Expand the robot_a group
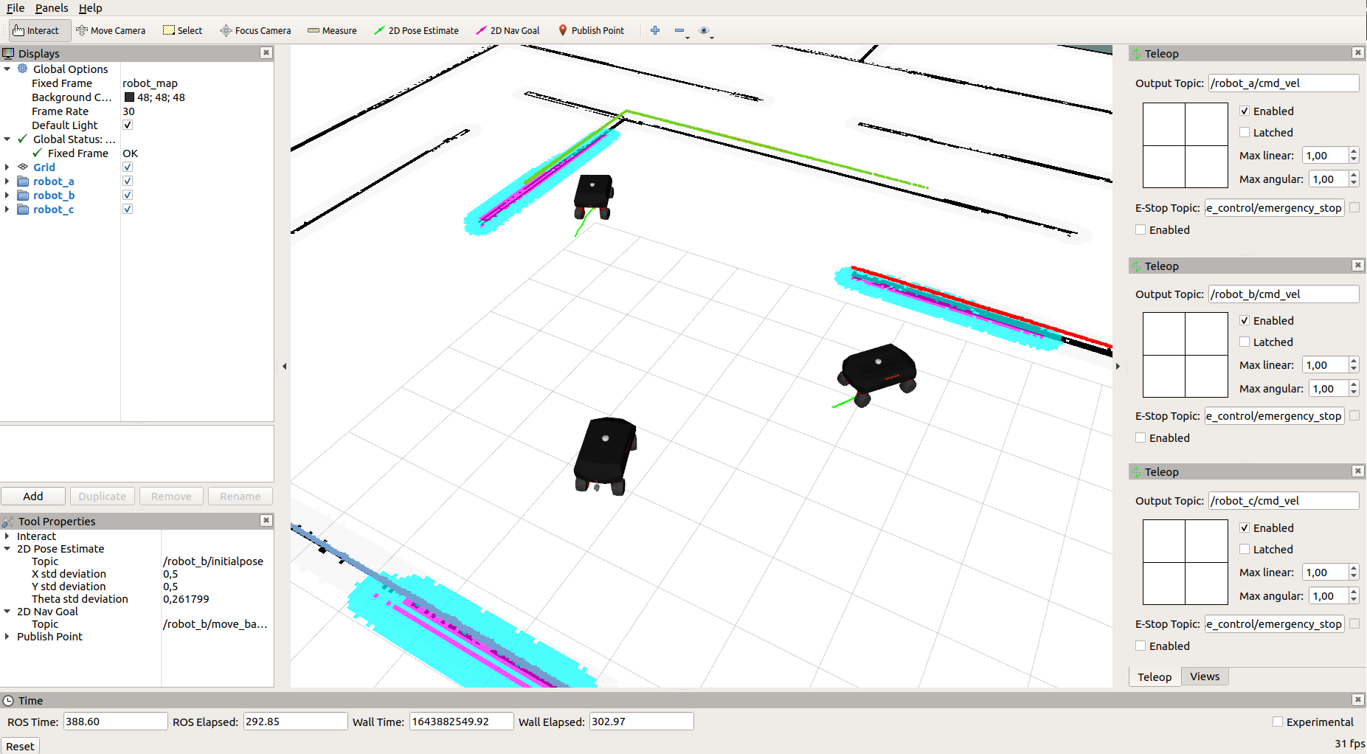1367x754 pixels. (7, 181)
